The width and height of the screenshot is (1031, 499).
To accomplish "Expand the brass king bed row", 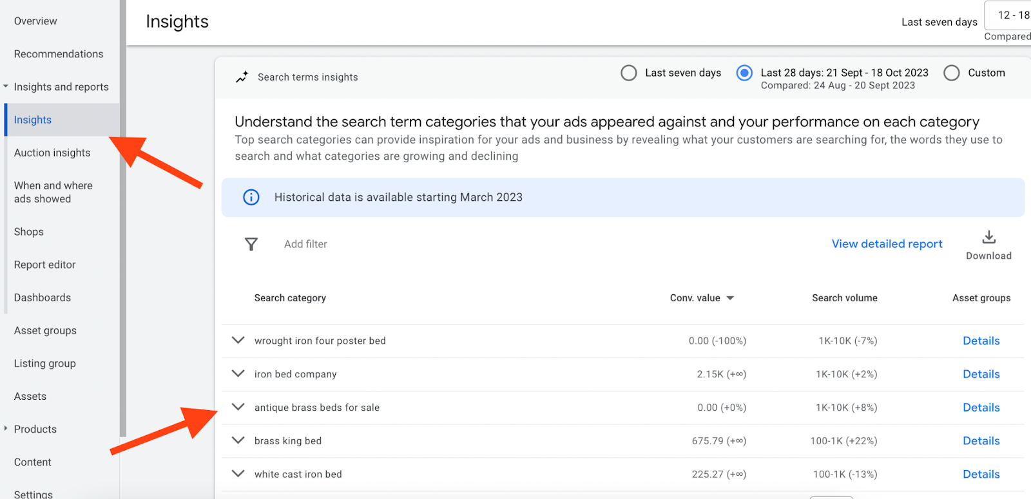I will click(238, 441).
